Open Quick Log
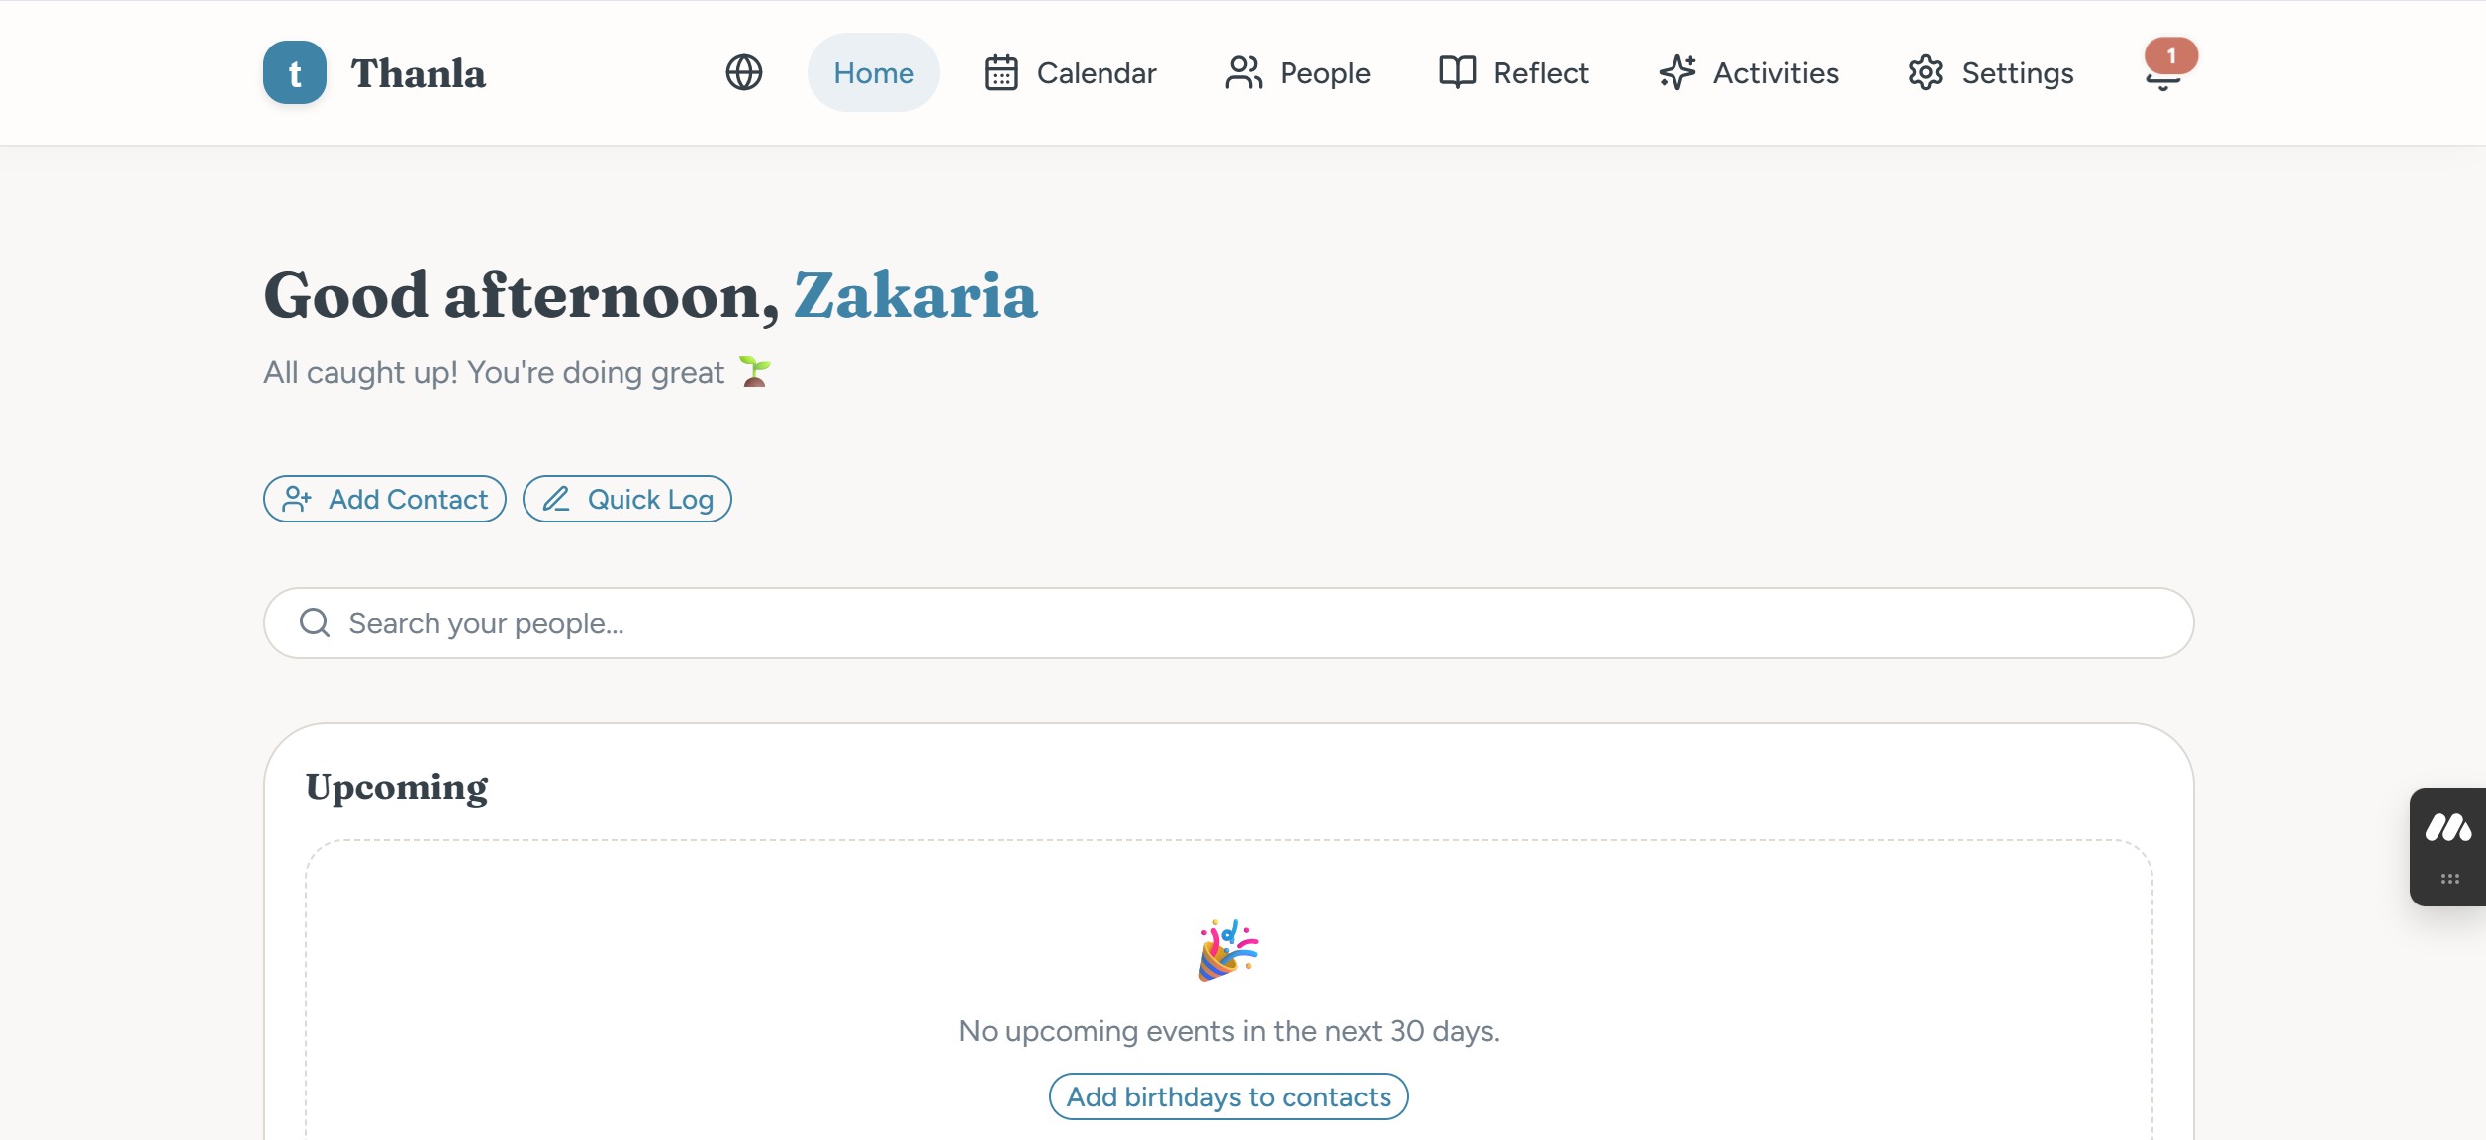Image resolution: width=2486 pixels, height=1140 pixels. pyautogui.click(x=627, y=499)
